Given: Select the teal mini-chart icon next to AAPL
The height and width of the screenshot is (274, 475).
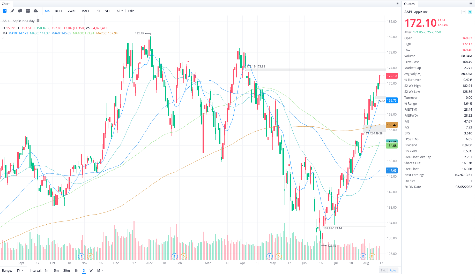Looking at the screenshot, I should pos(470,12).
